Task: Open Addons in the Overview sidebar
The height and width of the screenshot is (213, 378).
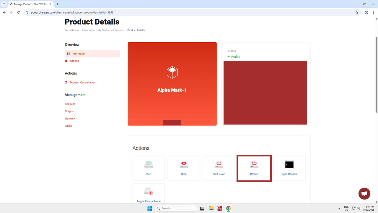Action: (x=74, y=61)
